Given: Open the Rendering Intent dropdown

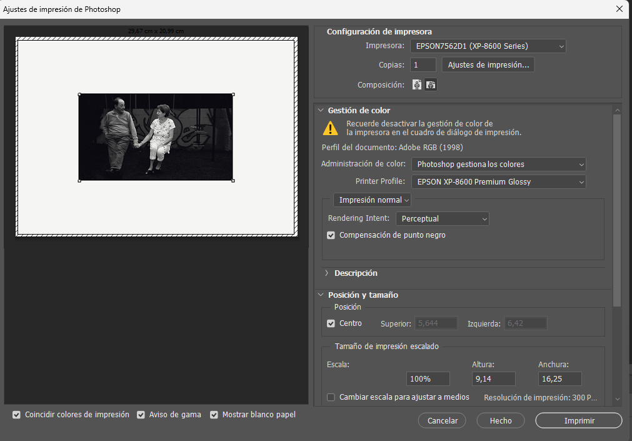Looking at the screenshot, I should (442, 218).
